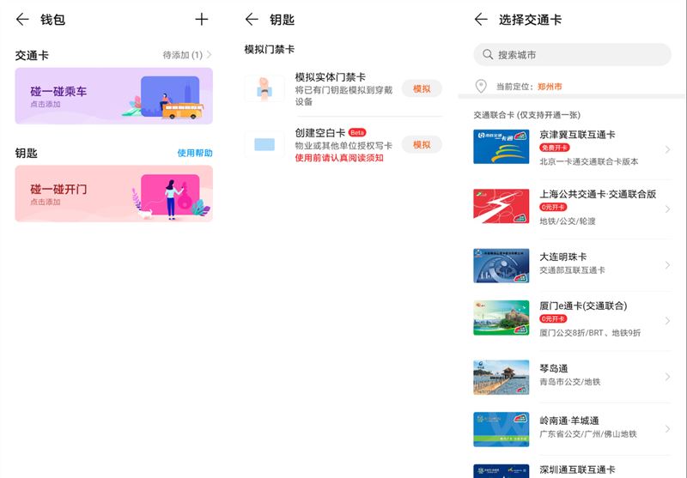Tap 模拟 button for 创建空白卡
This screenshot has width=687, height=478.
point(422,145)
